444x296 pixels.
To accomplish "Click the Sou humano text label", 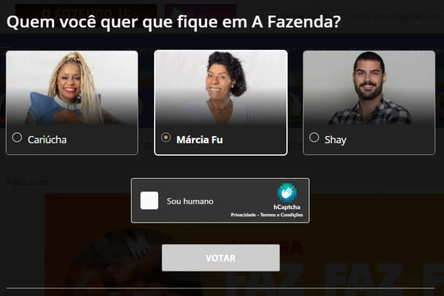I will click(190, 201).
